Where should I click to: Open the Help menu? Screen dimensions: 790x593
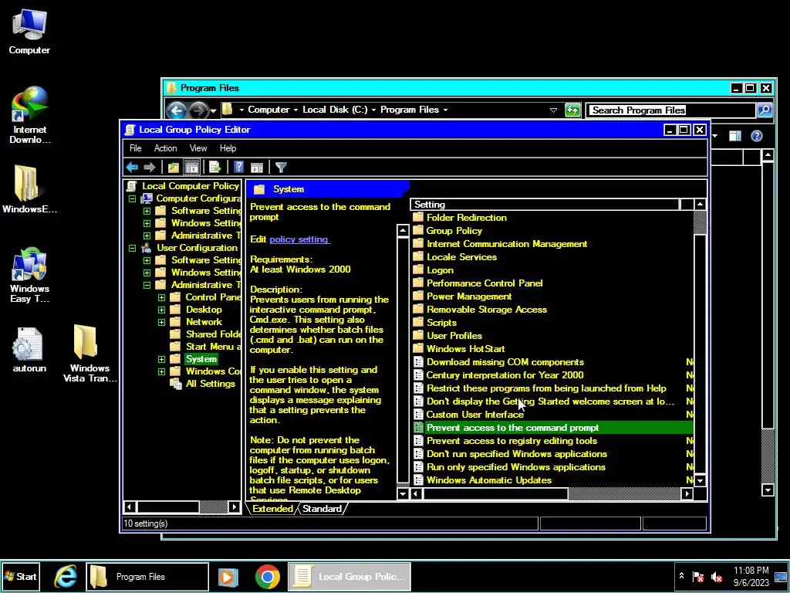[228, 148]
